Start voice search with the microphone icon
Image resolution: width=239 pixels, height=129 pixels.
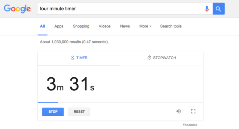207,9
